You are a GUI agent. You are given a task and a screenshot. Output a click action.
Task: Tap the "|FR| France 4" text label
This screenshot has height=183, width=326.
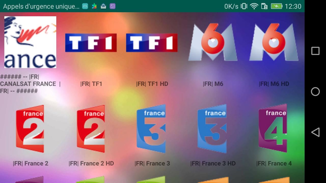click(274, 163)
